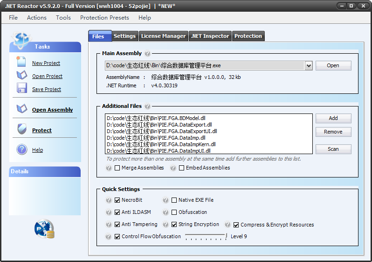
Task: Click the Help link in Tasks panel
Action: click(x=37, y=150)
